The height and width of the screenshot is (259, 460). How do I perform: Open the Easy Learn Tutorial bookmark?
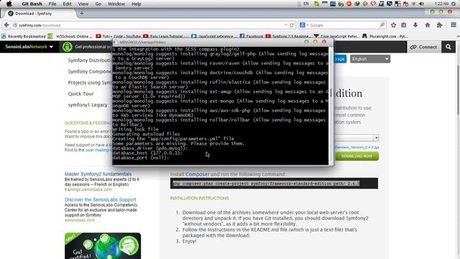click(x=166, y=37)
